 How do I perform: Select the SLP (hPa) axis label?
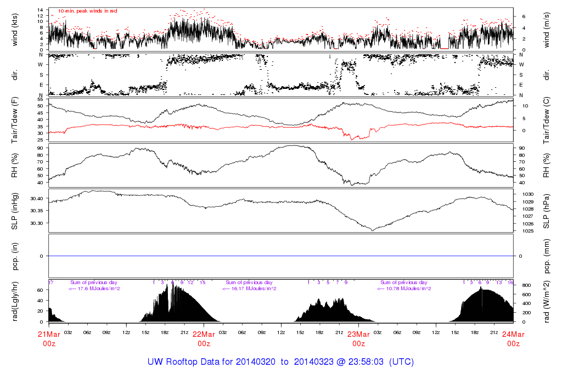click(x=547, y=211)
